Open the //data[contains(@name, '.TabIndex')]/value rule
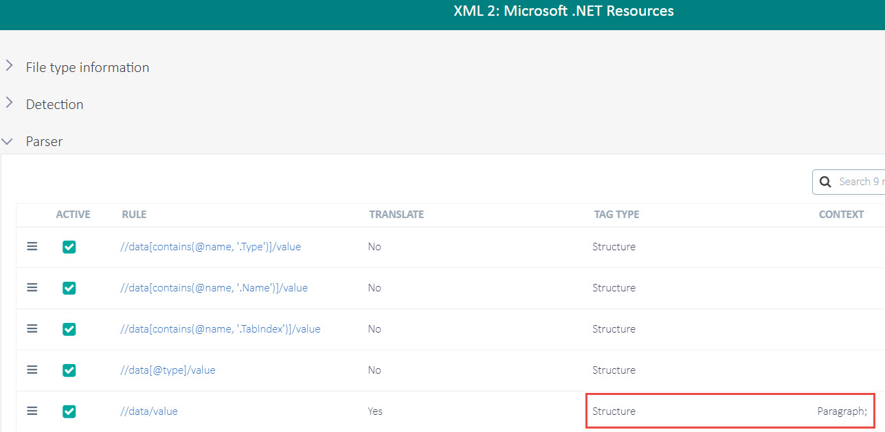Viewport: 885px width, 432px height. 220,329
